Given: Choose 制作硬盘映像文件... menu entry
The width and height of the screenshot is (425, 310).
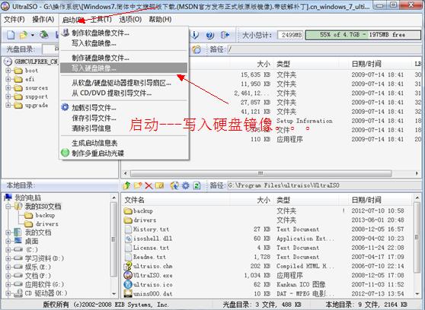Looking at the screenshot, I should tap(123, 58).
